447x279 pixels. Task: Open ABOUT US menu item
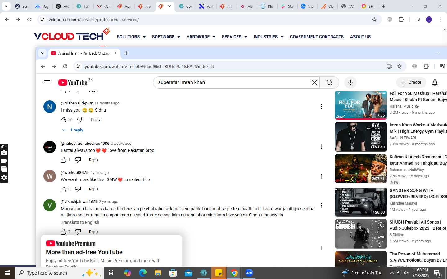click(x=360, y=37)
